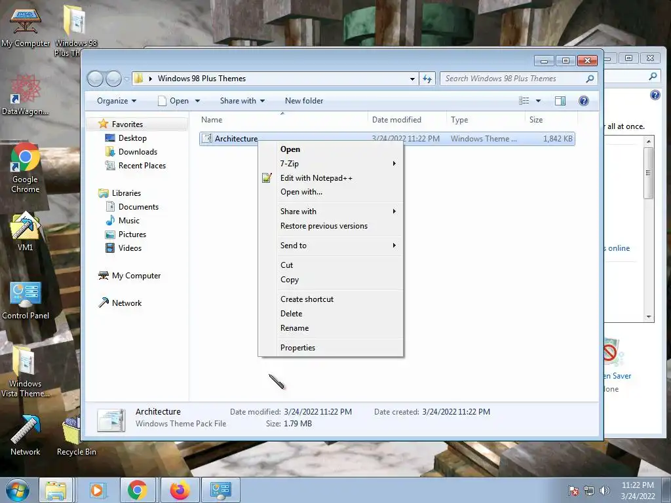Click the Explorer forward navigation button
This screenshot has width=671, height=503.
(x=113, y=79)
